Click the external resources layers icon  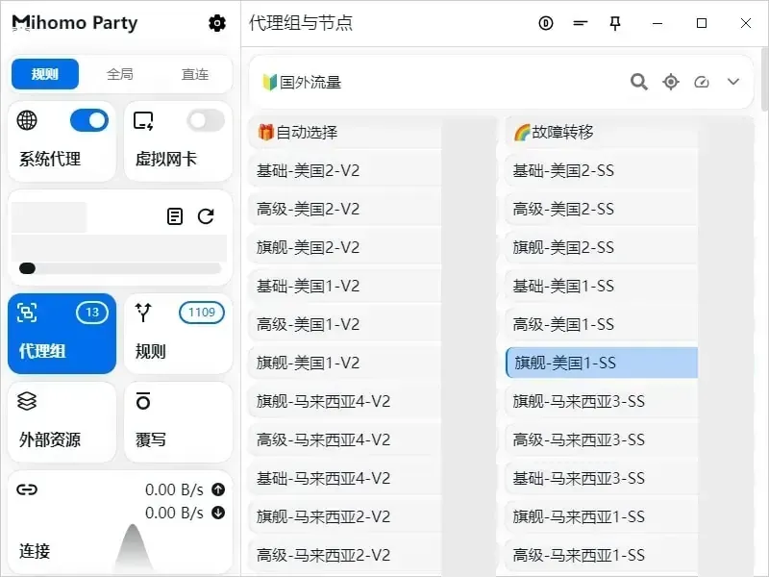coord(27,401)
